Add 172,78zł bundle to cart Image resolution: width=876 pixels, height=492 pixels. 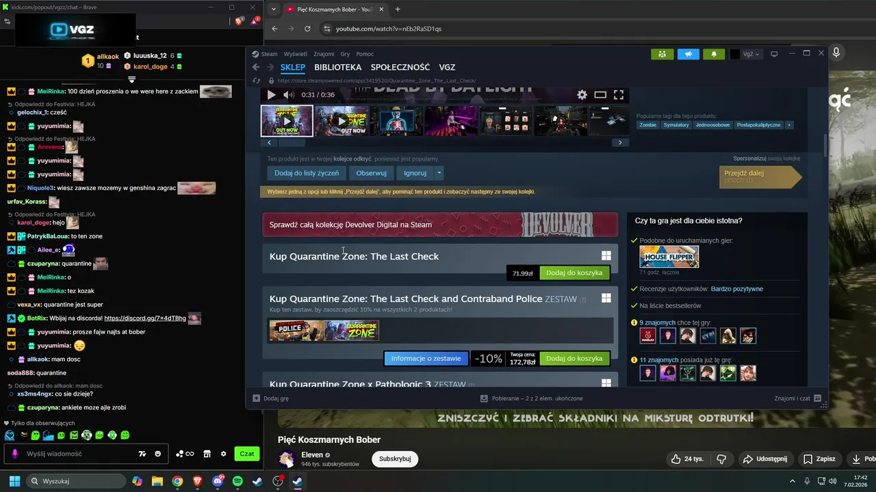[x=574, y=358]
